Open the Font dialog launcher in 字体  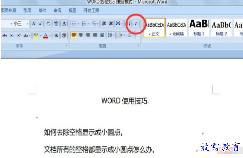[x=66, y=45]
